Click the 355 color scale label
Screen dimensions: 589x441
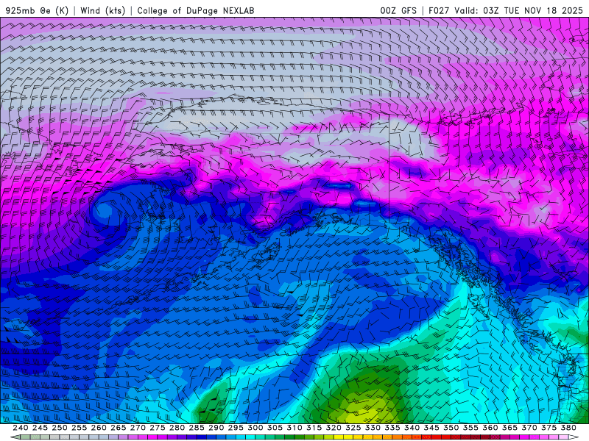tap(470, 428)
